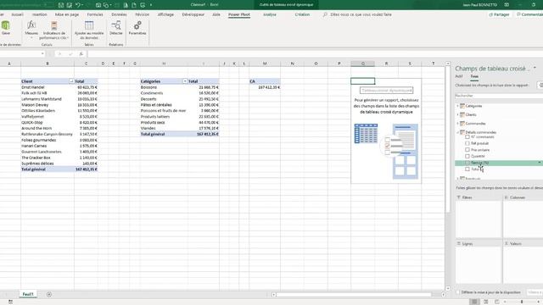
Task: Select the Ernst Handel client cell
Action: [x=48, y=87]
